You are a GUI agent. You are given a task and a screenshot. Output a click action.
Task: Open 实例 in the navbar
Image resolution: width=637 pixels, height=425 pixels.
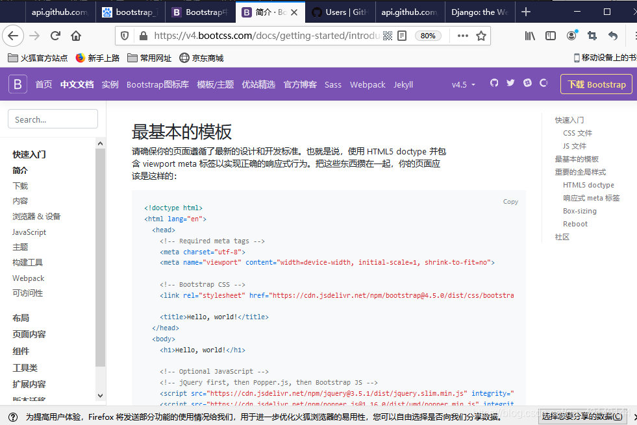(x=110, y=84)
